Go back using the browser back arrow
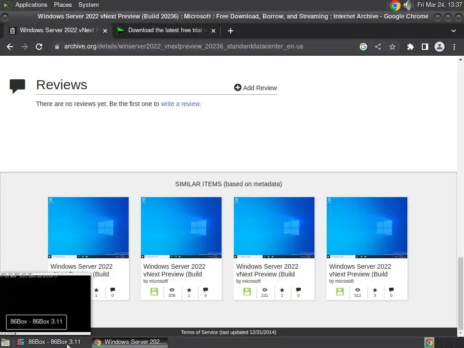Viewport: 464px width, 348px height. (x=10, y=47)
